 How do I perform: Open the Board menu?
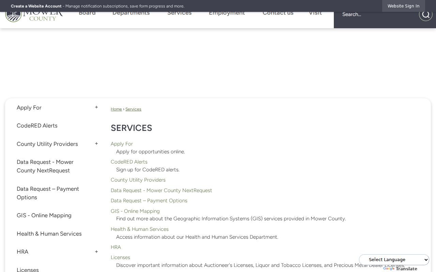(x=87, y=14)
